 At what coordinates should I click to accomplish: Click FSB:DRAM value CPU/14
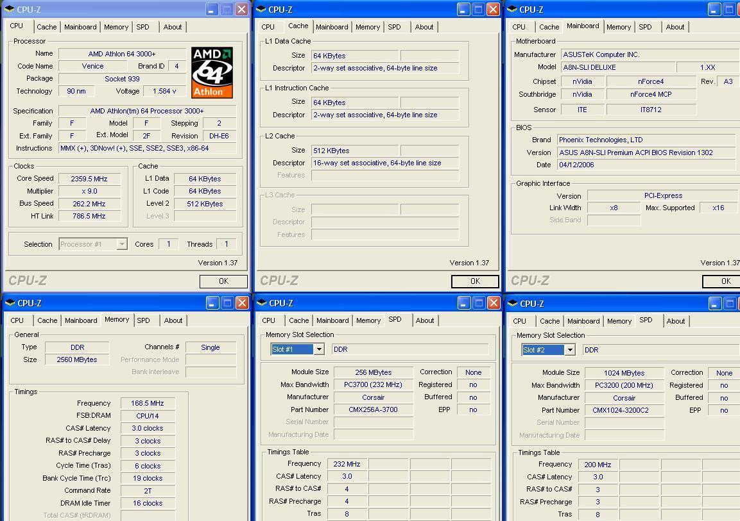[147, 415]
